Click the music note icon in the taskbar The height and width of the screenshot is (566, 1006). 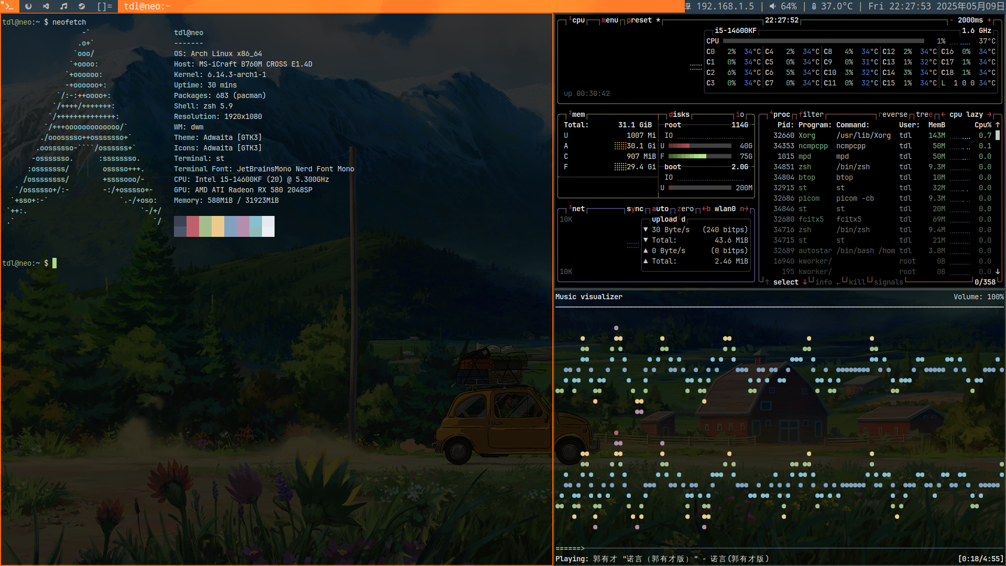[63, 6]
